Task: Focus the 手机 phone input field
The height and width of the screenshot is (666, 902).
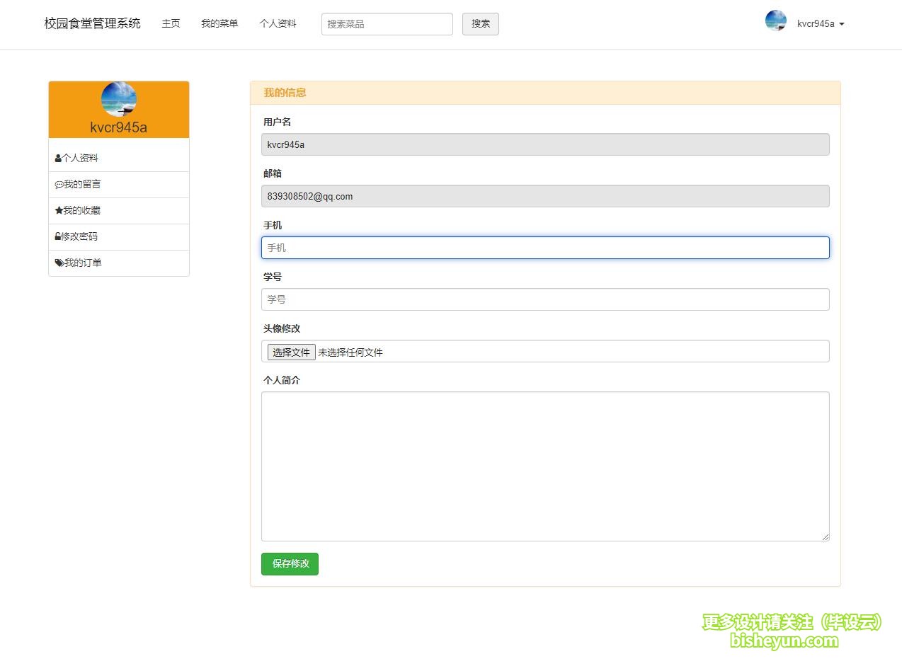Action: 545,248
